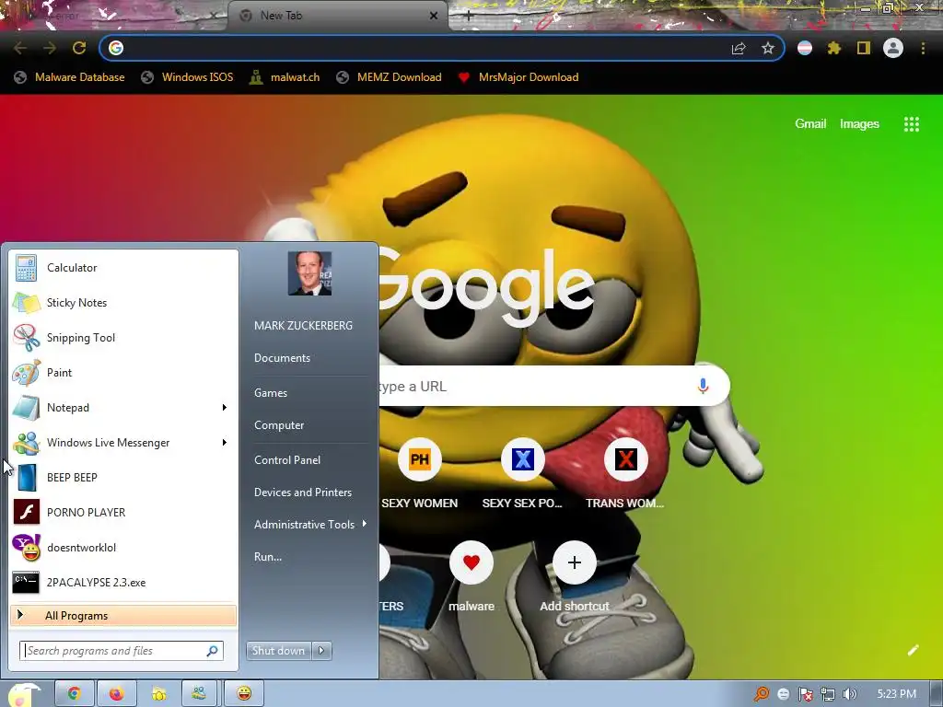Viewport: 943px width, 707px height.
Task: Open Computer from Start menu
Action: (279, 425)
